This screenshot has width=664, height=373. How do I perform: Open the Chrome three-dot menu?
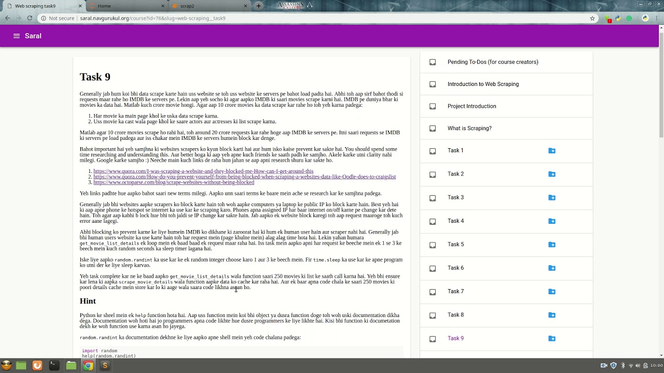click(657, 18)
